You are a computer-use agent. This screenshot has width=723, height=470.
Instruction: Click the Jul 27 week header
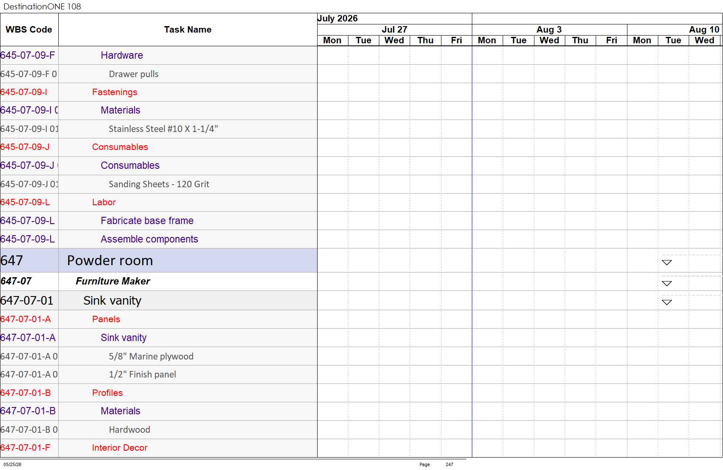pos(394,30)
